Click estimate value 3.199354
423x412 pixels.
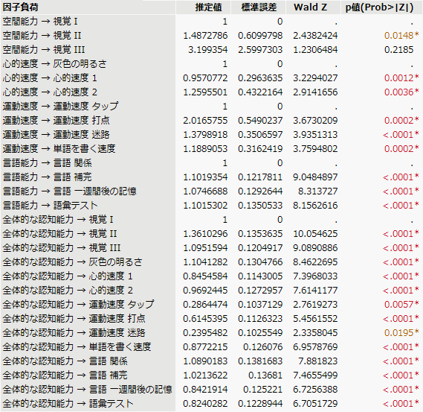click(x=207, y=50)
